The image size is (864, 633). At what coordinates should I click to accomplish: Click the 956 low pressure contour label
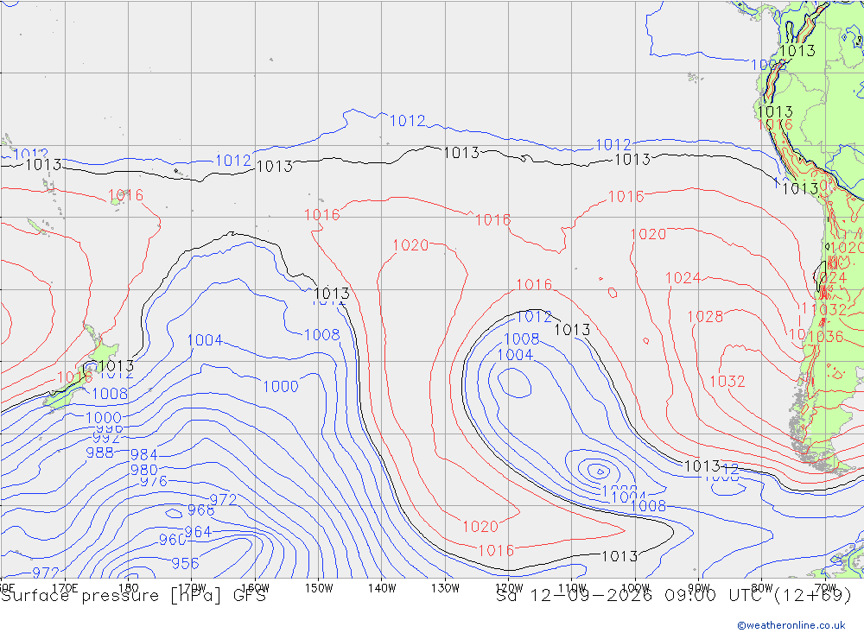point(185,564)
